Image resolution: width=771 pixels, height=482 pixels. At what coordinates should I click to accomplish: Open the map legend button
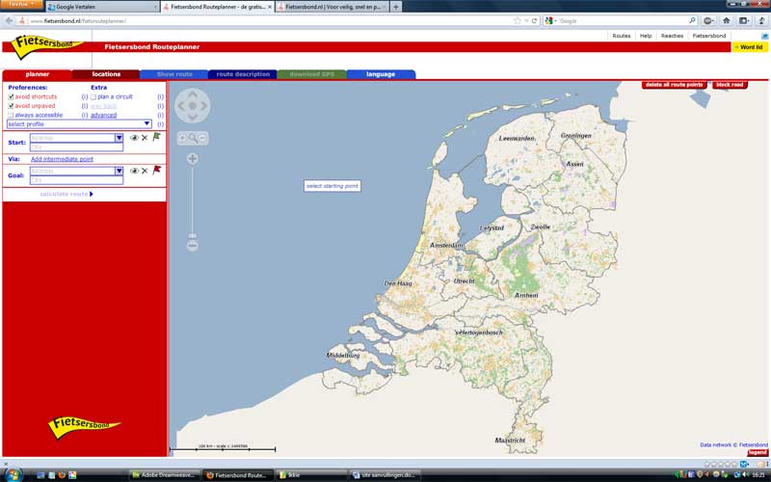pyautogui.click(x=758, y=452)
